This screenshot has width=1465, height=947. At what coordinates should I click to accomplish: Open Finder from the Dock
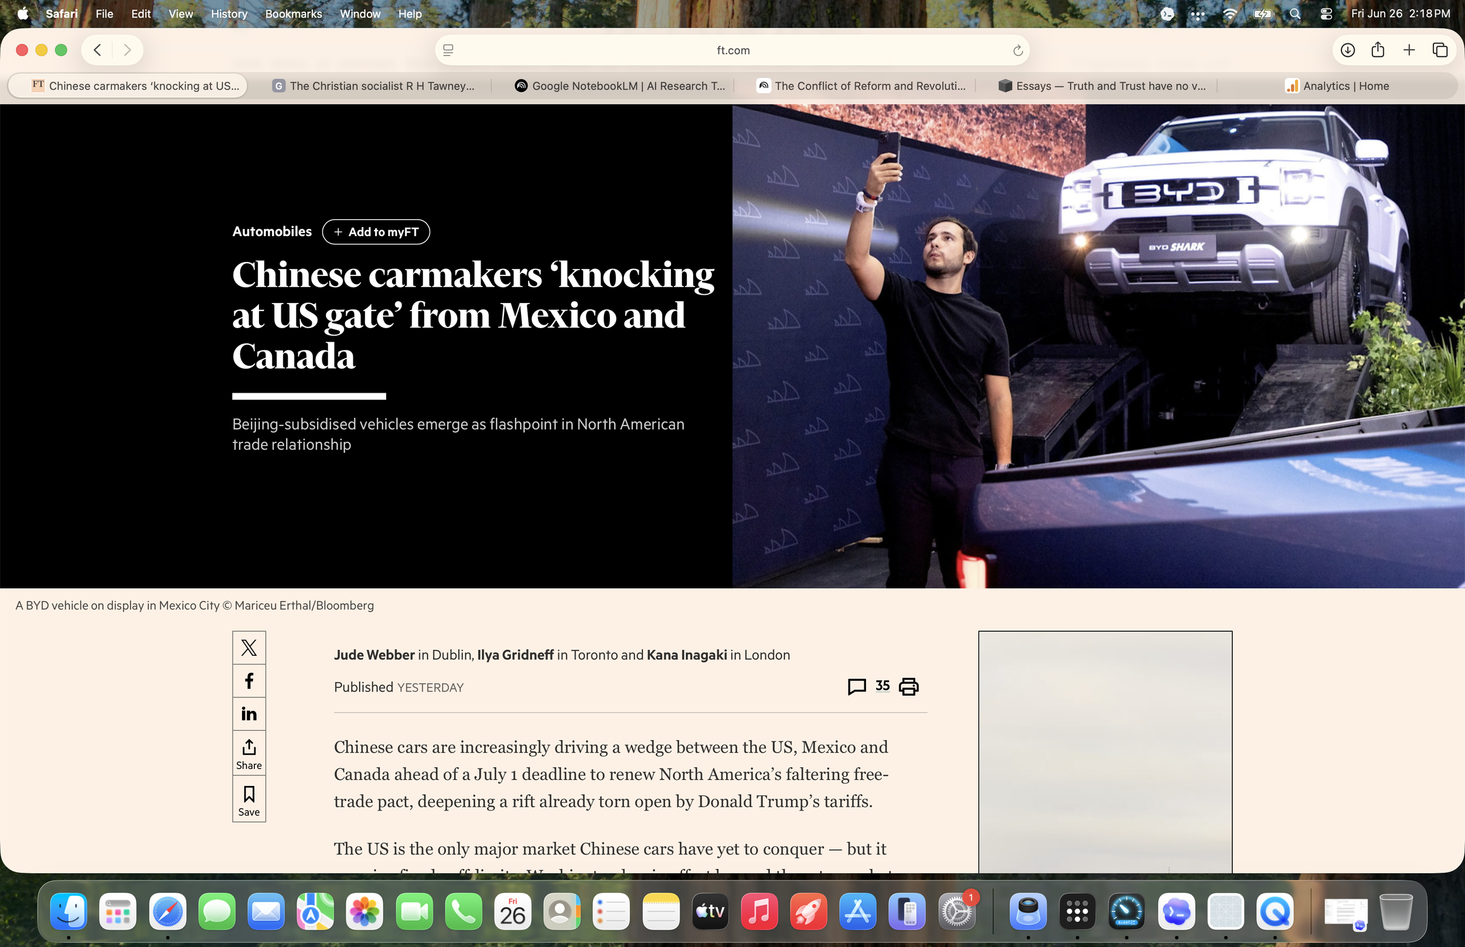point(69,911)
